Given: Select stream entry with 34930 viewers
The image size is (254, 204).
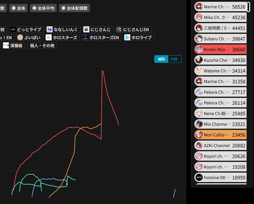Looking at the screenshot, I should 220,60.
